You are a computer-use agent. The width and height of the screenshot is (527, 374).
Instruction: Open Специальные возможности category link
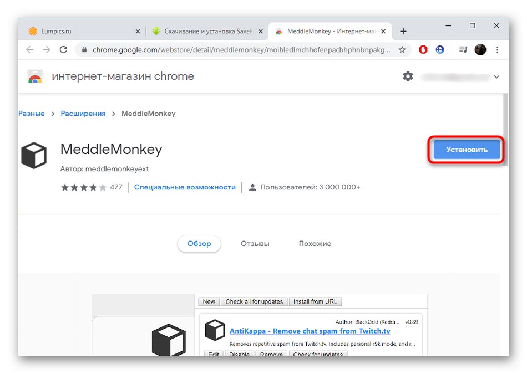click(x=185, y=187)
